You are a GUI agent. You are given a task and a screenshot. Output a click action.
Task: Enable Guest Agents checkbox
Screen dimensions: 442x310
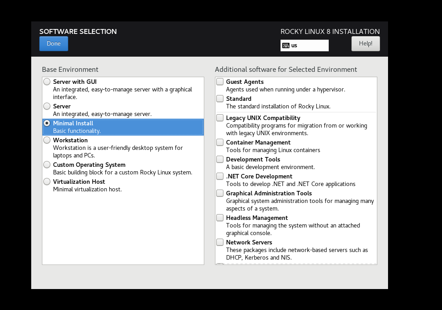coord(220,82)
